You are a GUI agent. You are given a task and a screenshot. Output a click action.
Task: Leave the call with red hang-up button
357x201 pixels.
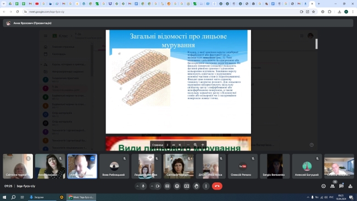coord(217,186)
